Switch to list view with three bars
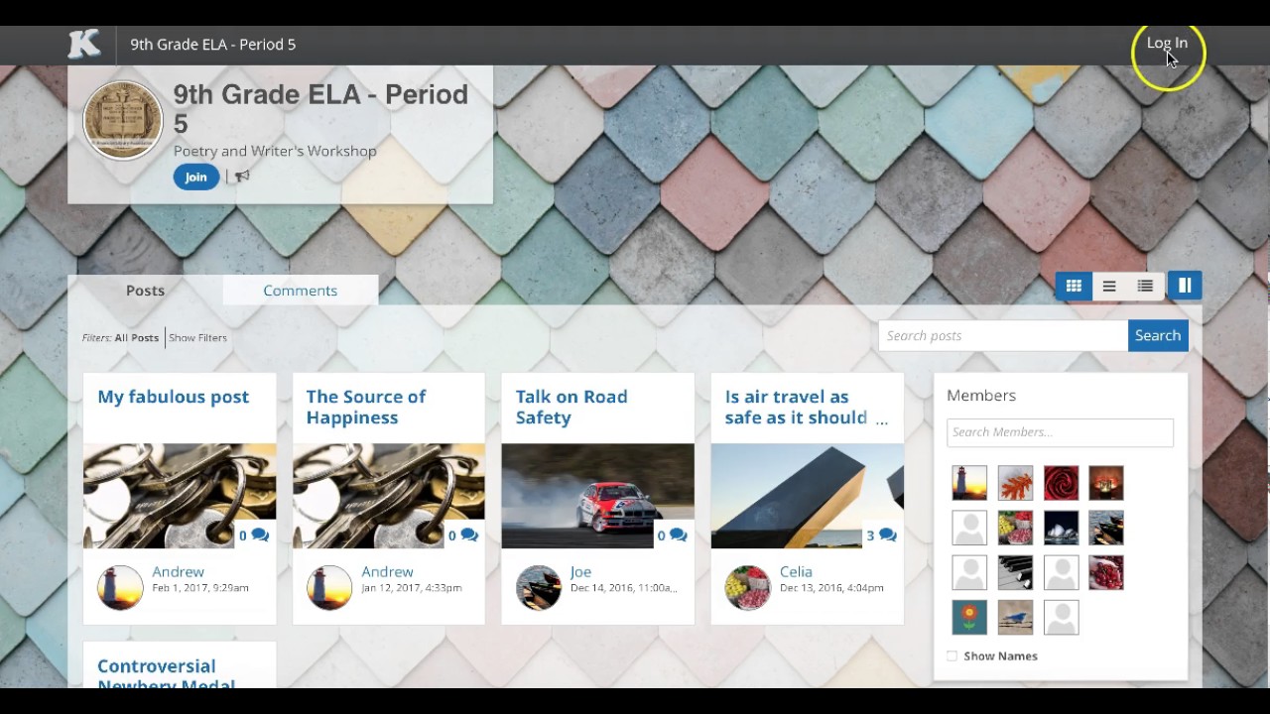Image resolution: width=1270 pixels, height=714 pixels. (1109, 286)
